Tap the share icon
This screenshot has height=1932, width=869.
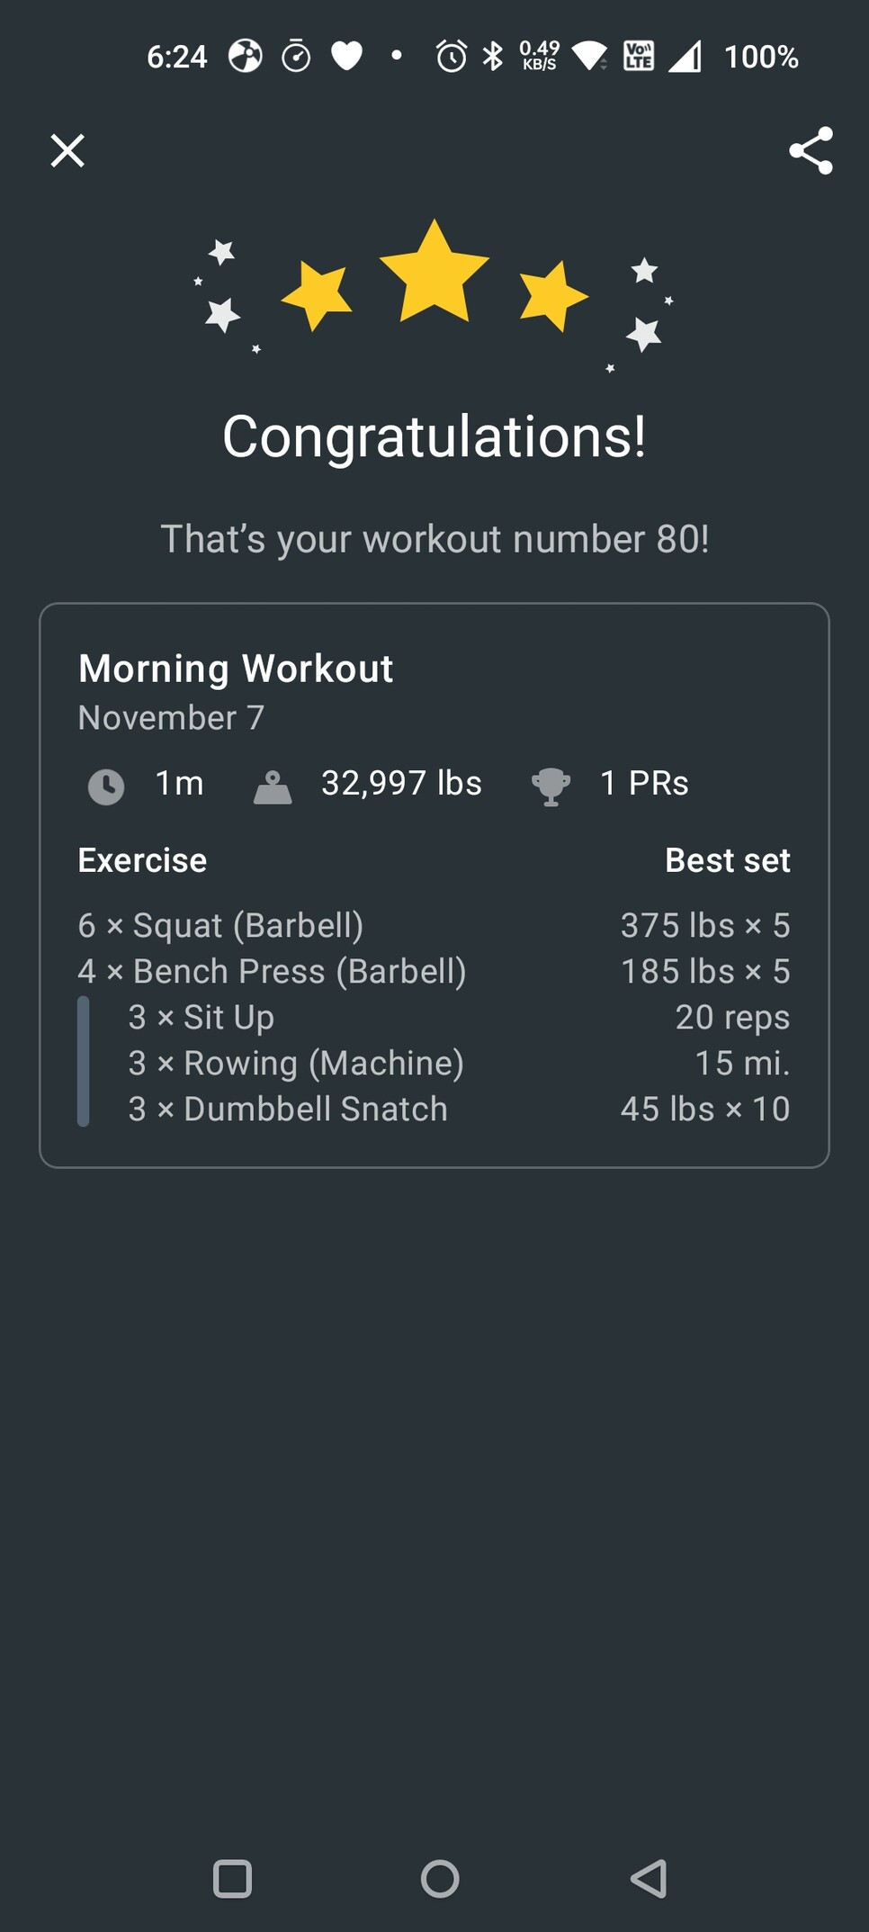pyautogui.click(x=811, y=150)
